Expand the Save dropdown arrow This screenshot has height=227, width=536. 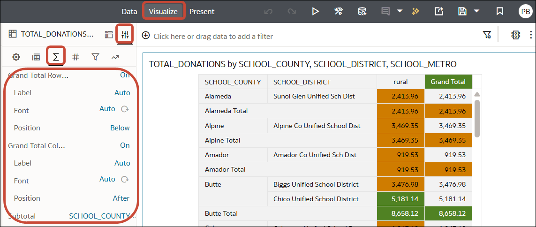(x=476, y=11)
